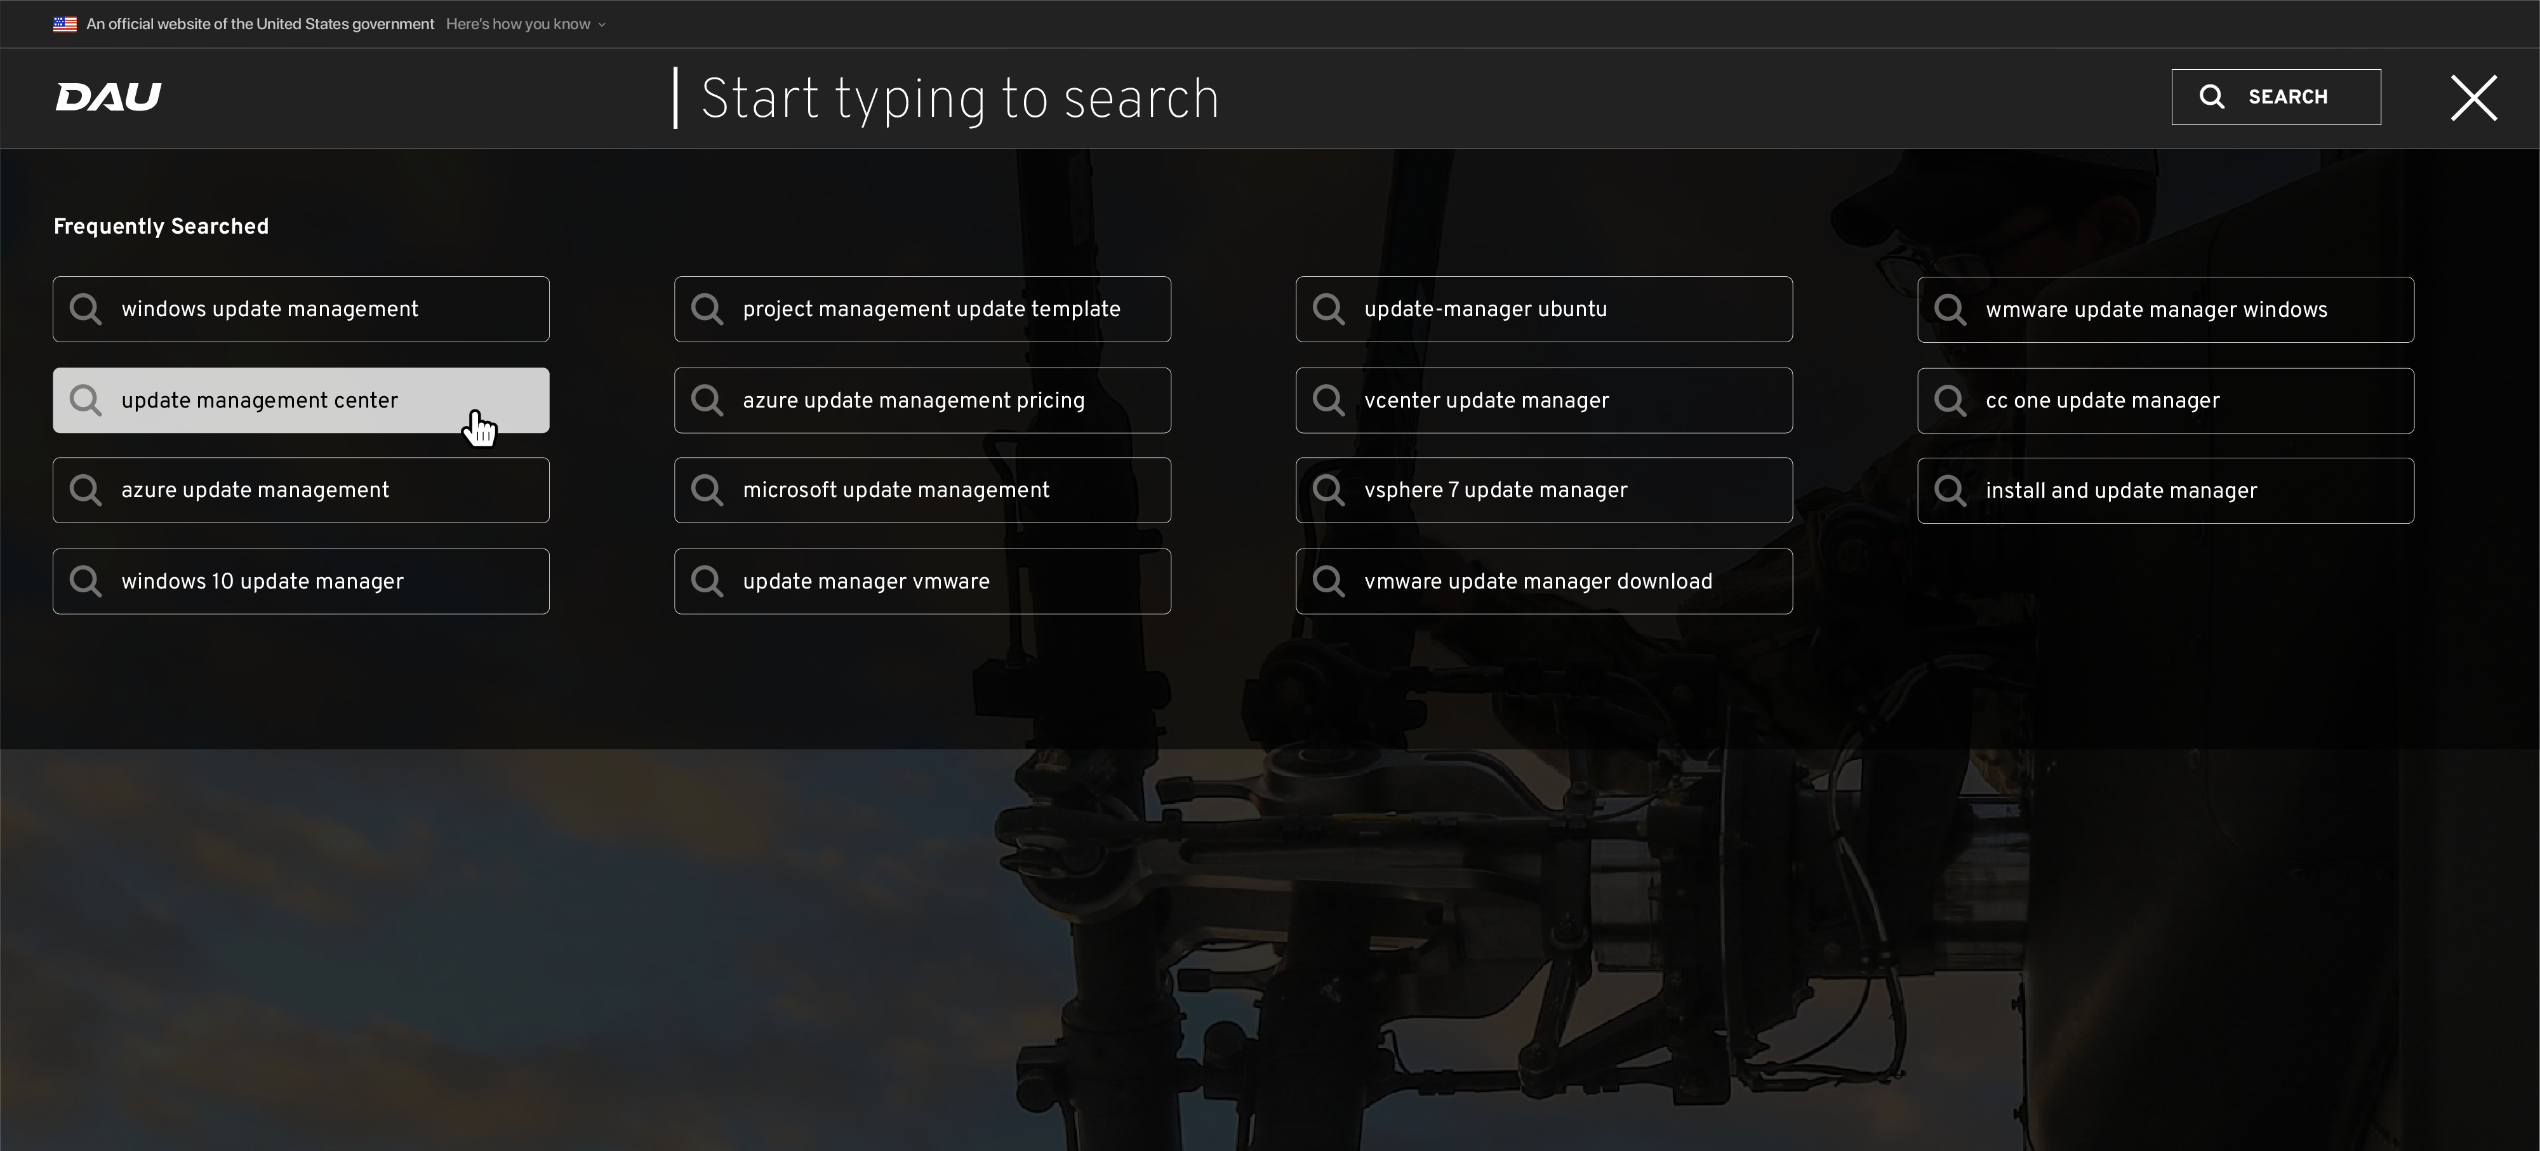Click magnifier icon beside 'windows 10 update manager'
This screenshot has width=2540, height=1151.
86,581
